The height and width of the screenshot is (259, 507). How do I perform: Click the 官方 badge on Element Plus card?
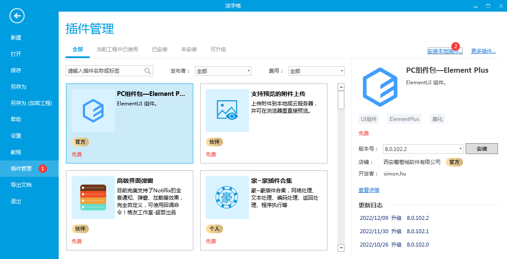point(80,142)
